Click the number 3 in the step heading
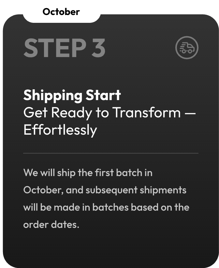219x268 pixels. 98,48
